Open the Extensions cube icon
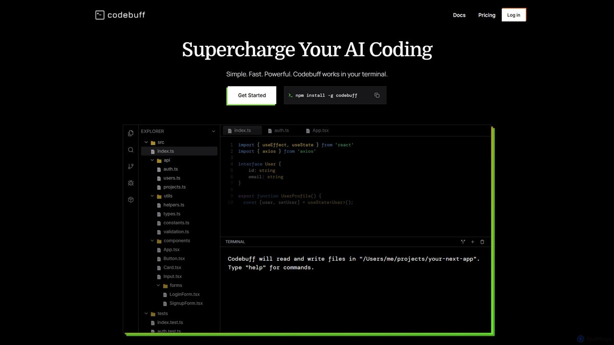614x345 pixels. 131,200
